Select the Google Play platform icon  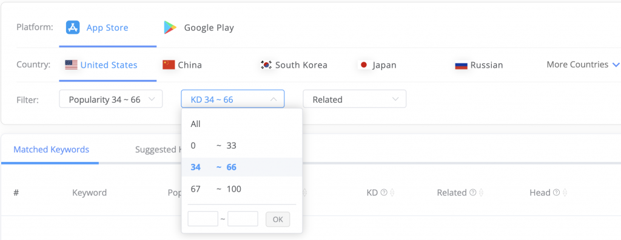pyautogui.click(x=170, y=28)
